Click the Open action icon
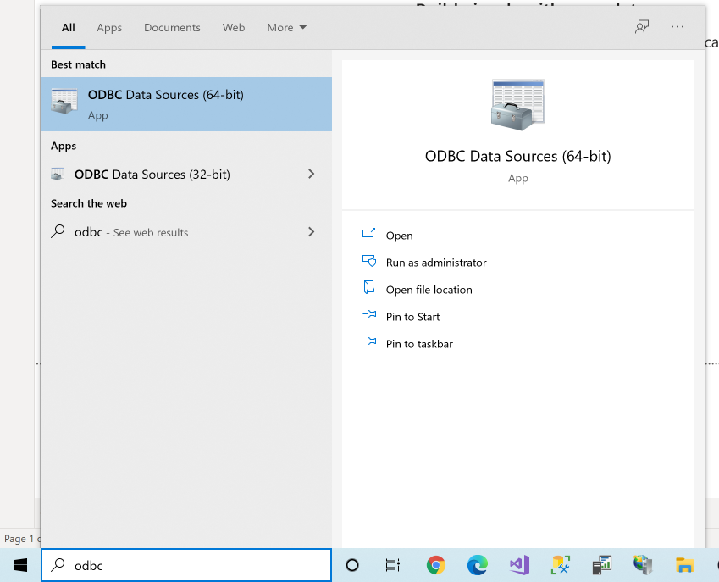The image size is (719, 582). [369, 233]
